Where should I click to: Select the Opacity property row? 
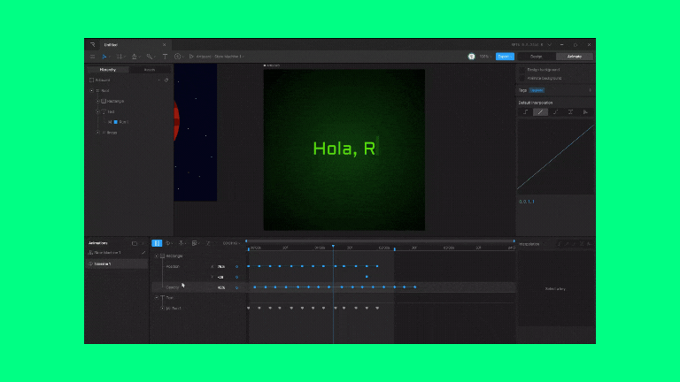pyautogui.click(x=173, y=287)
